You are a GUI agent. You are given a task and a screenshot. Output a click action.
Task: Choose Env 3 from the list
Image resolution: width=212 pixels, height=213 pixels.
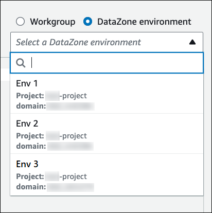click(107, 174)
